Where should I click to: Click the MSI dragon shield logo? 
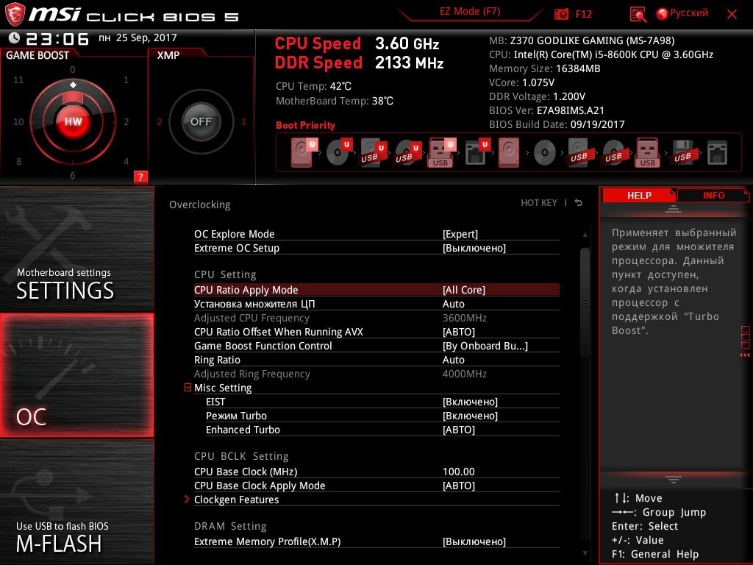click(15, 15)
